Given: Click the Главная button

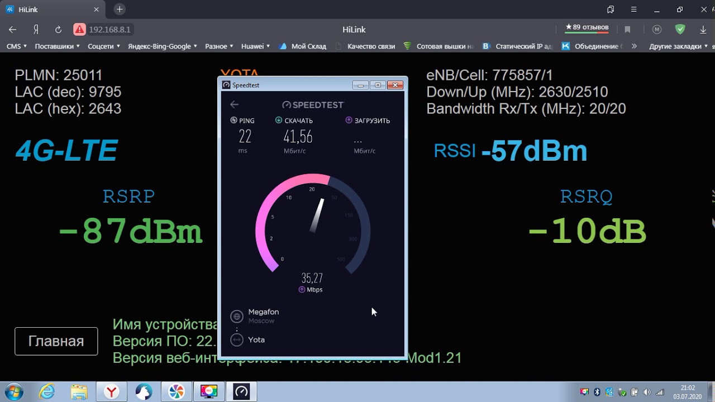Looking at the screenshot, I should [x=56, y=341].
